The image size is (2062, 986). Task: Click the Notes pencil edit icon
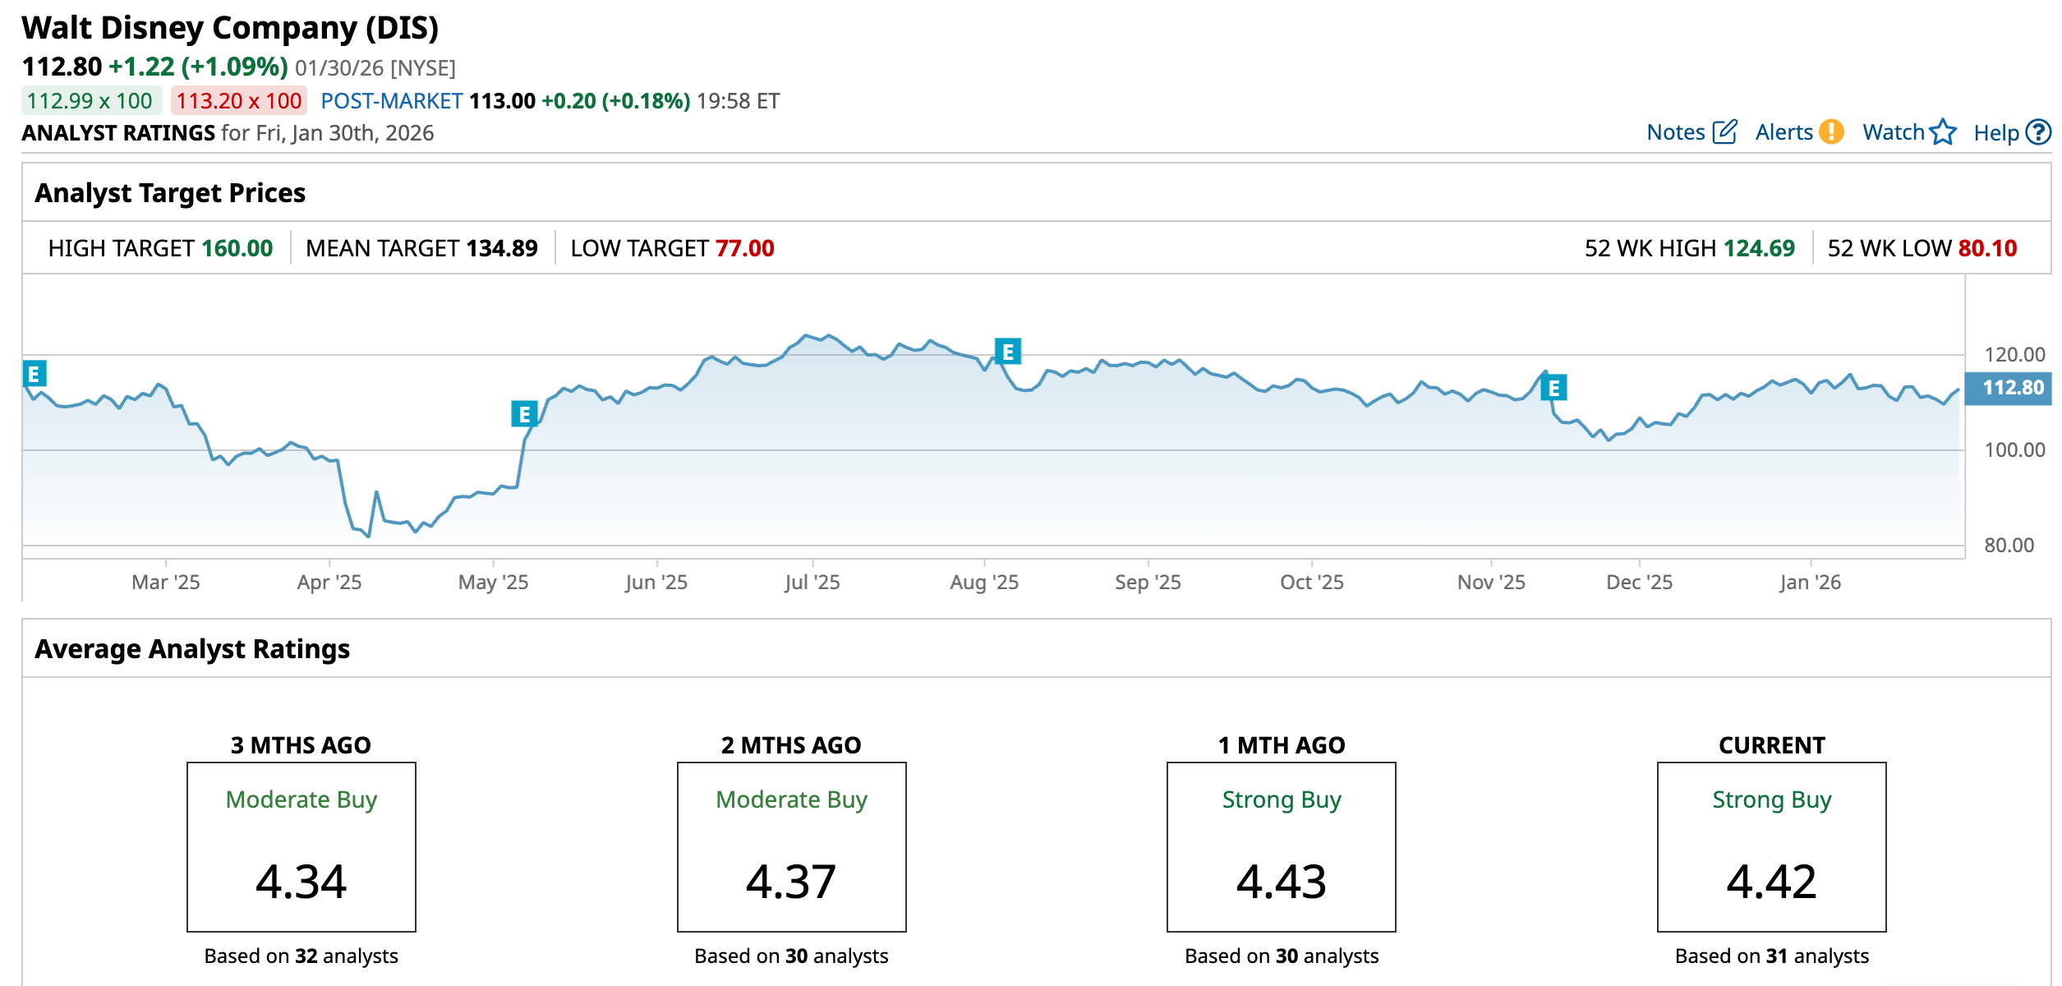click(x=1724, y=132)
